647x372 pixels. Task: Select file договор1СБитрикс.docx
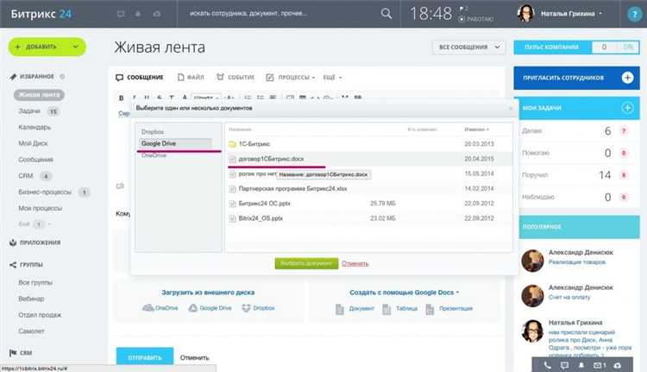coord(271,159)
